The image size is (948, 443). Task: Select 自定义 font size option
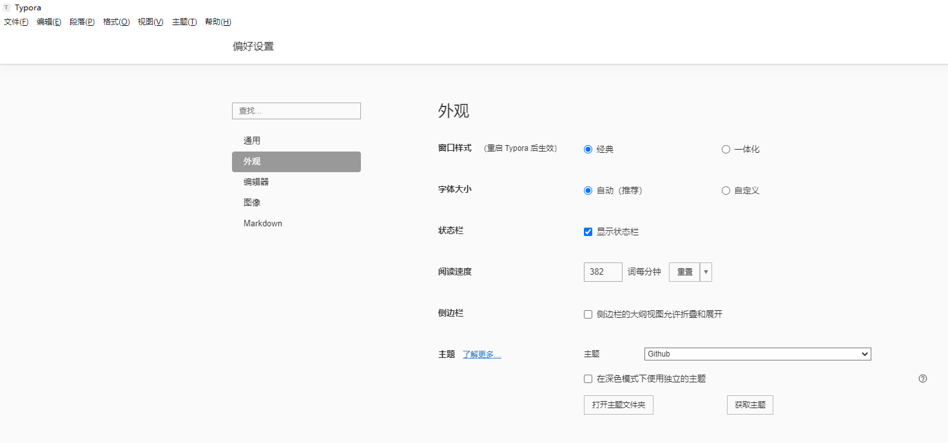coord(726,190)
